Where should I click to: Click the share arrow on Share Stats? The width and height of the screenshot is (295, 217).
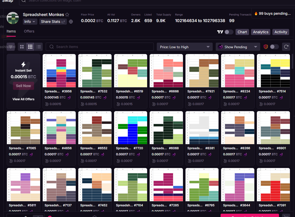tap(63, 22)
